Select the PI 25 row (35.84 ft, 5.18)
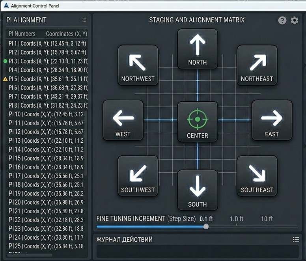The height and width of the screenshot is (261, 306). 45,246
